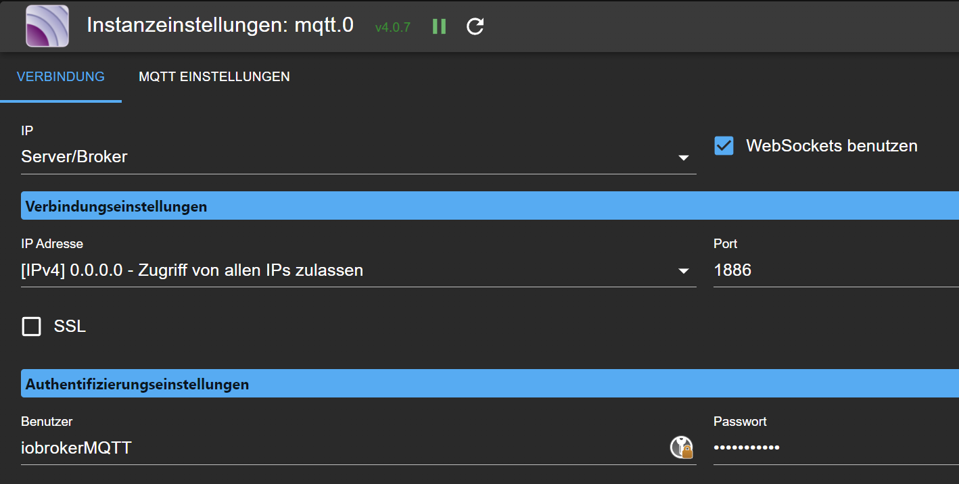This screenshot has height=484, width=959.
Task: Click the Verbindungseinstellungen section header
Action: coord(490,206)
